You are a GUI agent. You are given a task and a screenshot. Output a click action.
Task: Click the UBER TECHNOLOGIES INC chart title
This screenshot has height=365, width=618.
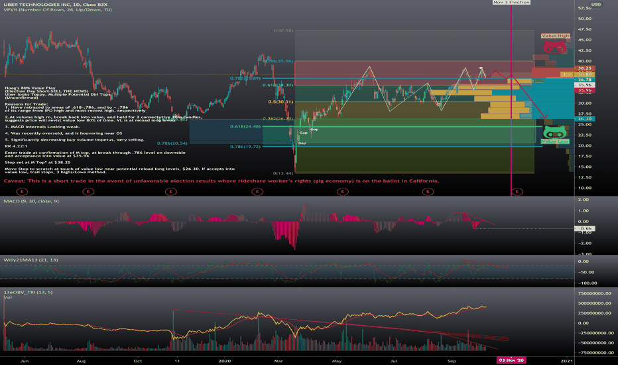click(55, 5)
